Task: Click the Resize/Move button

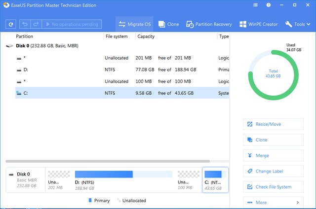Action: click(273, 124)
